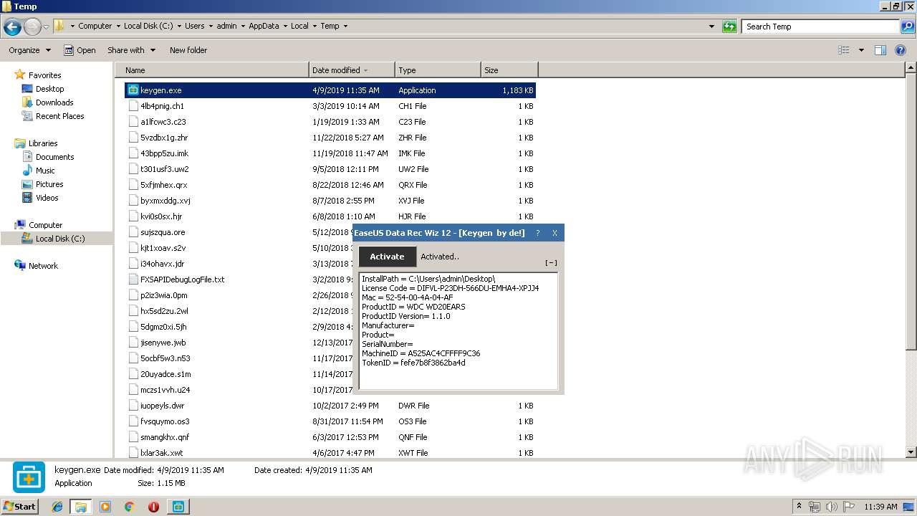Viewport: 917px width, 516px height.
Task: Click the change view icon
Action: pyautogui.click(x=844, y=50)
